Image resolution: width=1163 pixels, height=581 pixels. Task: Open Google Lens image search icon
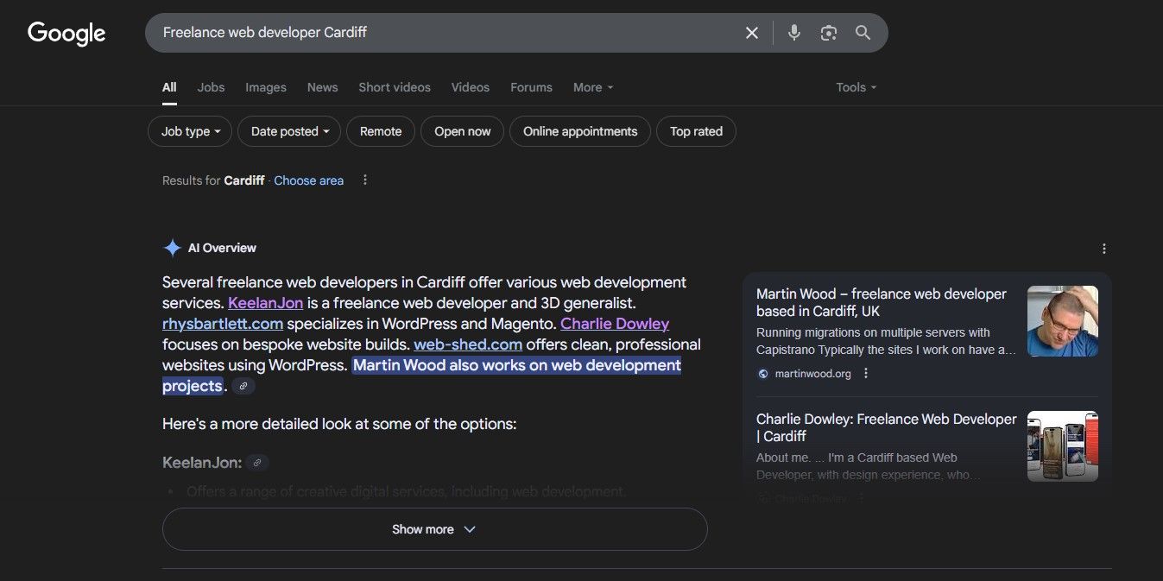[829, 33]
